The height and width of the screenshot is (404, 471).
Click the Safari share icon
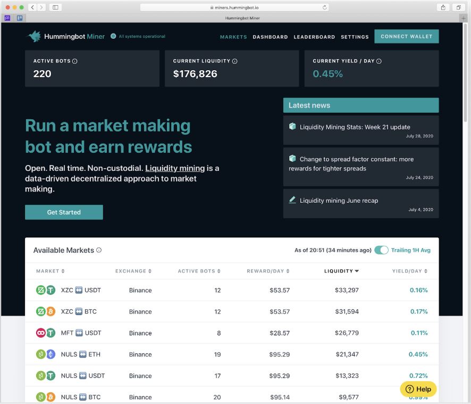(442, 7)
